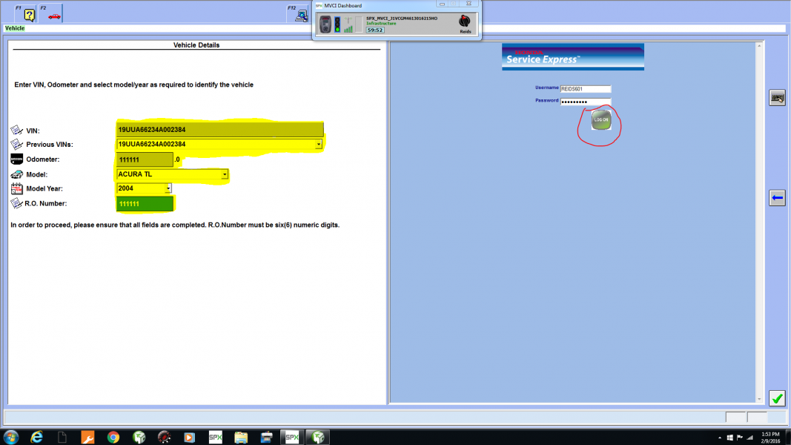The height and width of the screenshot is (445, 791).
Task: Click the network signal tray icon
Action: [x=749, y=438]
